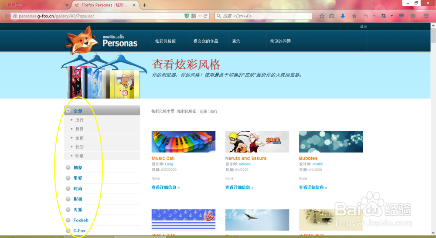Open the QR code icon in address bar
This screenshot has height=238, width=436.
(194, 16)
